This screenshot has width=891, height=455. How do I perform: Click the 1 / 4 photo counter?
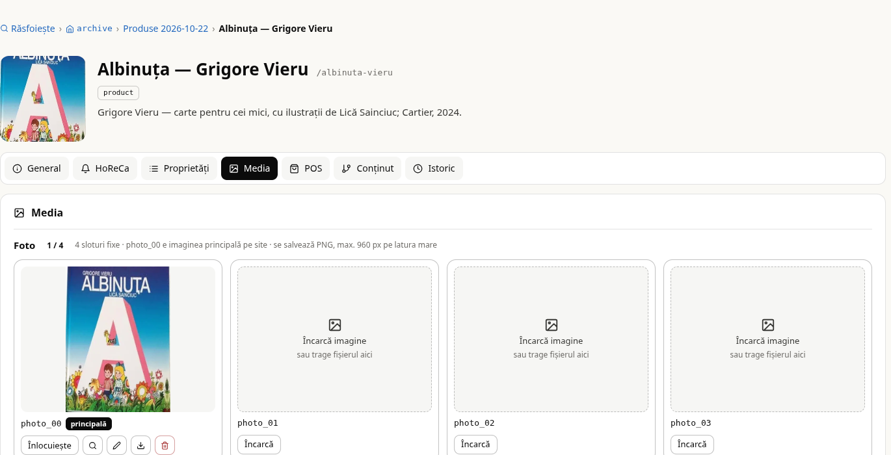tap(55, 246)
